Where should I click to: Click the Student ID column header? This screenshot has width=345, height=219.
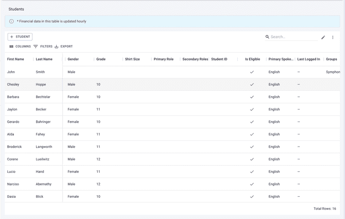pos(219,59)
